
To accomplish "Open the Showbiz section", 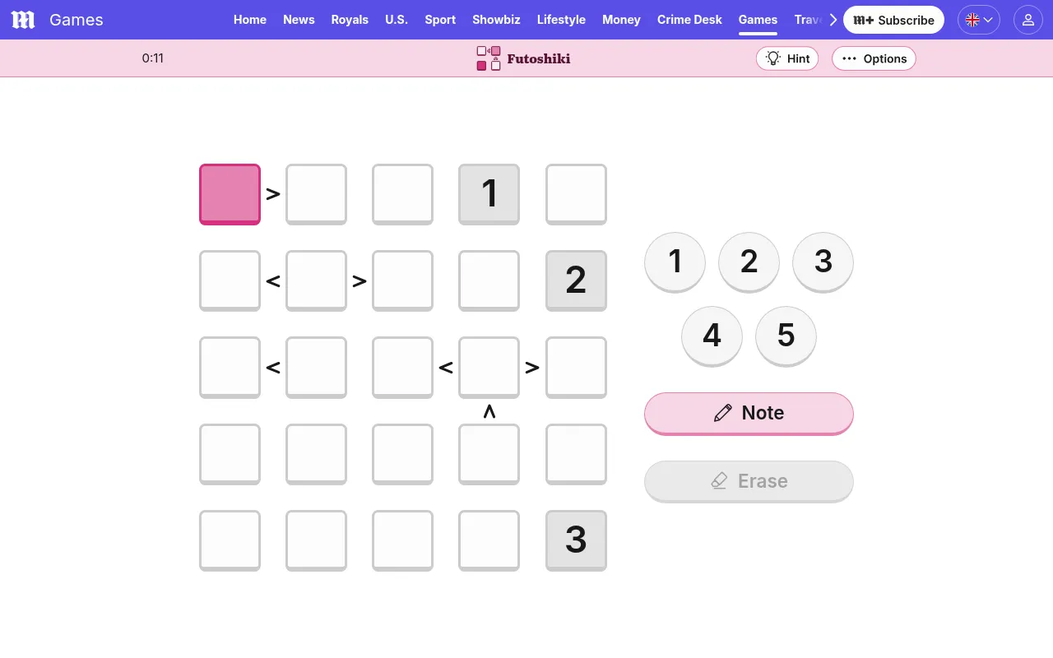I will click(x=496, y=20).
